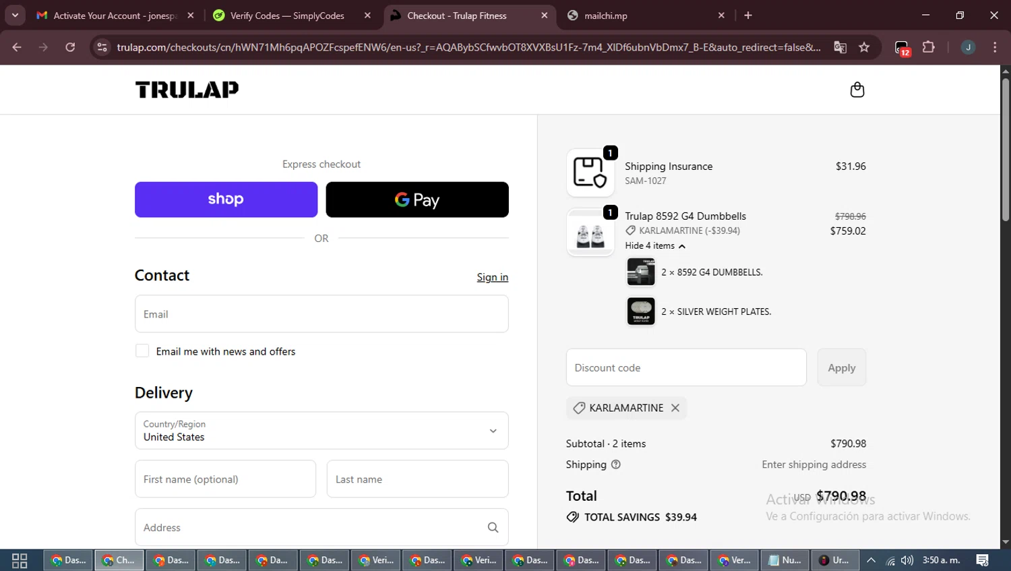
Task: Open site information icon in address bar
Action: 102,47
